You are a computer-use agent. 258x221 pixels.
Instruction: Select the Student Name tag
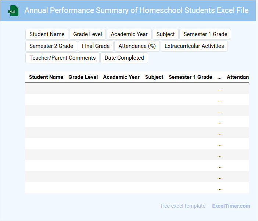(x=47, y=34)
